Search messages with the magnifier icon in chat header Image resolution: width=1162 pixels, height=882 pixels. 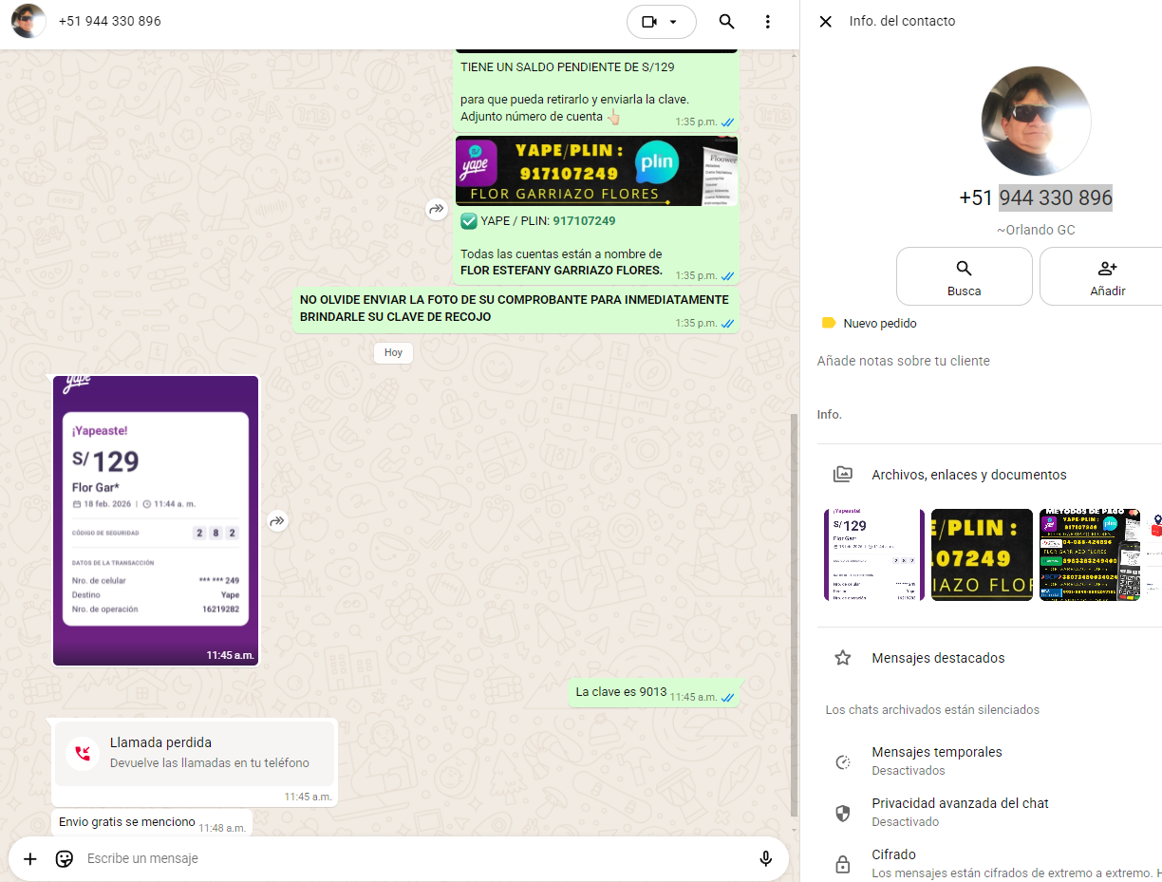(726, 22)
